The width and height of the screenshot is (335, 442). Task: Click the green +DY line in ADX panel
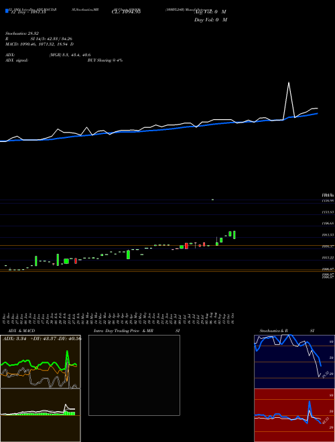coord(39,362)
